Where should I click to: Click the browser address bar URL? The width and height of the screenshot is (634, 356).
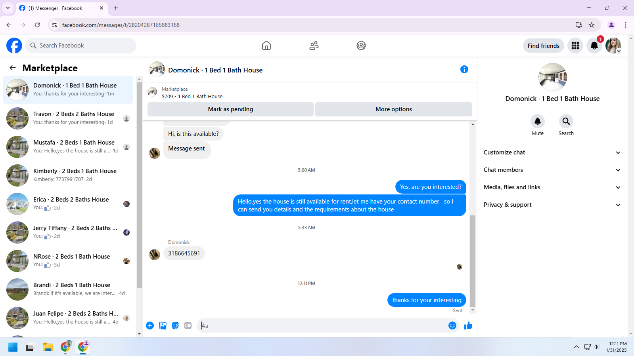[121, 25]
